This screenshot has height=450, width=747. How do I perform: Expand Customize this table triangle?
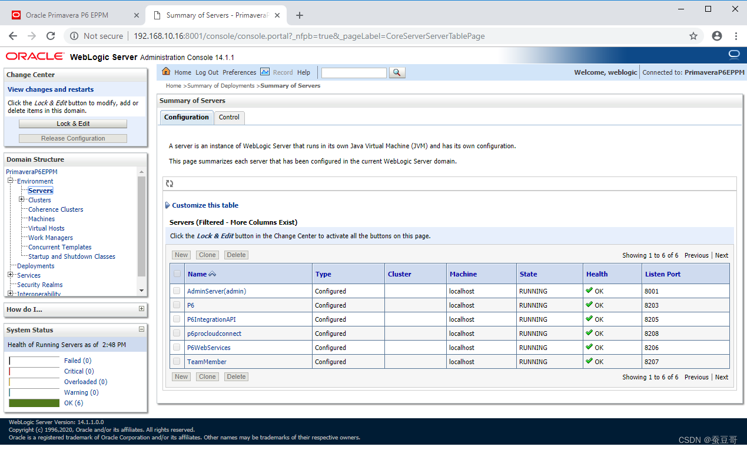pyautogui.click(x=168, y=205)
